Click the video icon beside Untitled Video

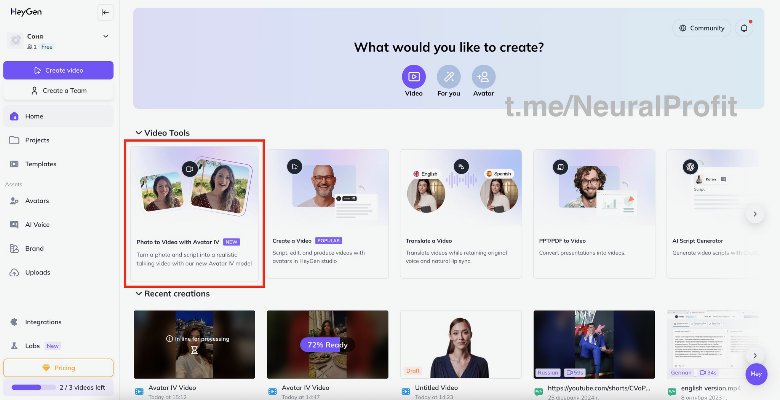pos(406,391)
